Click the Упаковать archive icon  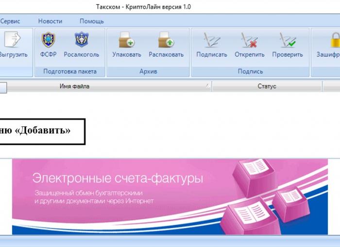[x=127, y=40]
